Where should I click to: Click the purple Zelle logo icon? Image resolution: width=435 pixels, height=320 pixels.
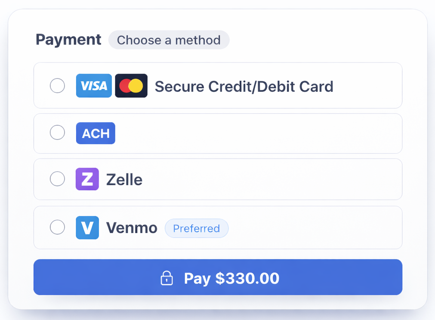click(87, 179)
